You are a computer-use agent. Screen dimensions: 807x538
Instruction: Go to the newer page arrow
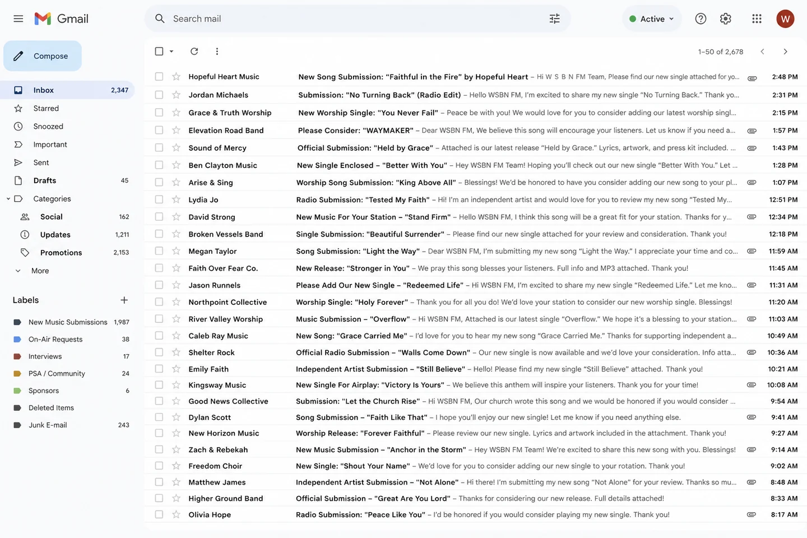762,52
